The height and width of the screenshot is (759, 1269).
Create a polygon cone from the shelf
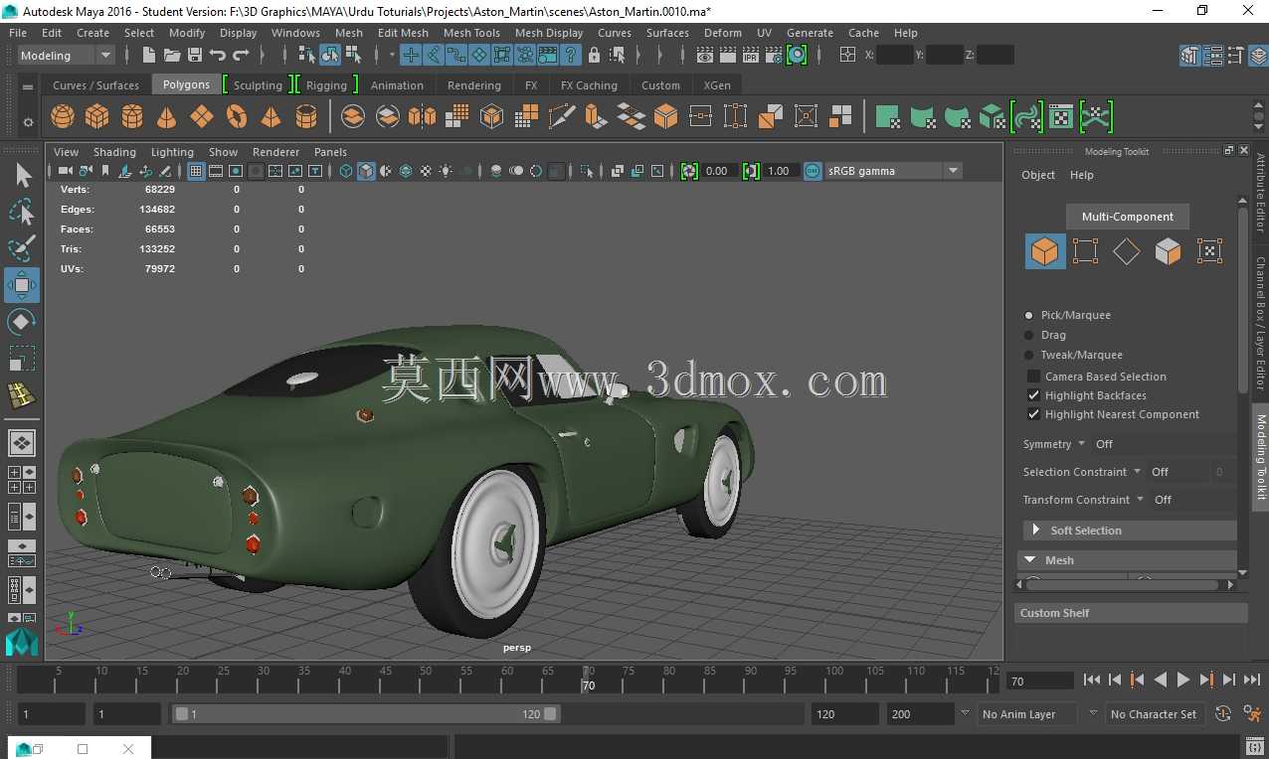click(x=167, y=117)
